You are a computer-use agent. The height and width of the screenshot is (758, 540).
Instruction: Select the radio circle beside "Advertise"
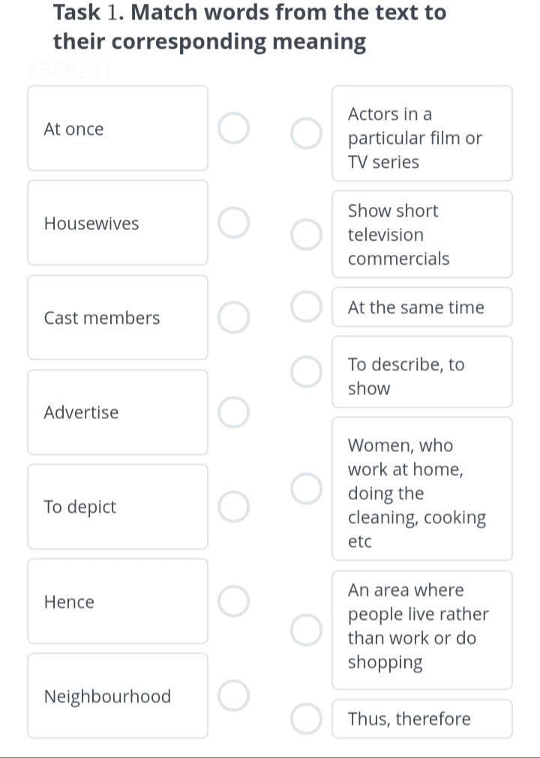[233, 412]
